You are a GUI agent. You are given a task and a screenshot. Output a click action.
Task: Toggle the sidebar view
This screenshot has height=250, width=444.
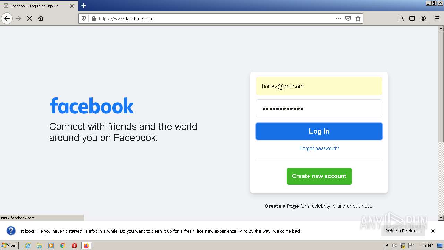[412, 18]
